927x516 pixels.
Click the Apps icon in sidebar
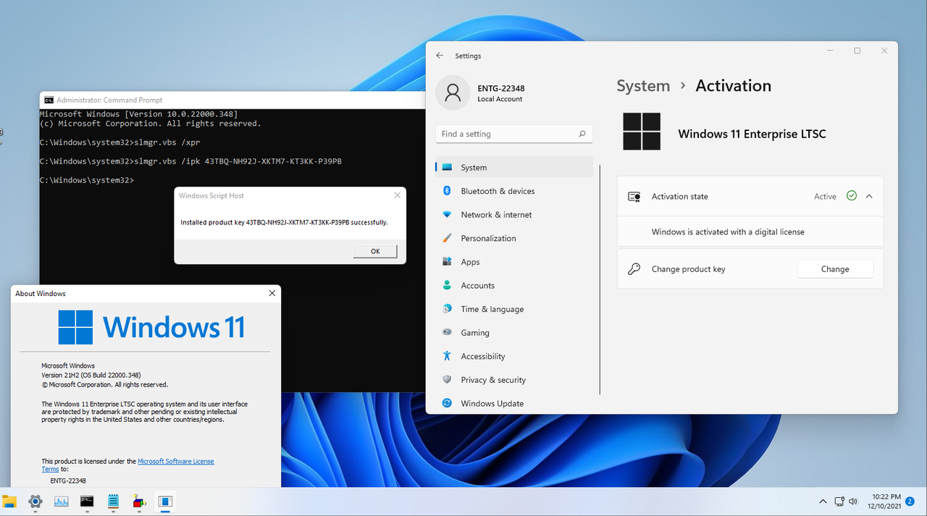coord(447,262)
